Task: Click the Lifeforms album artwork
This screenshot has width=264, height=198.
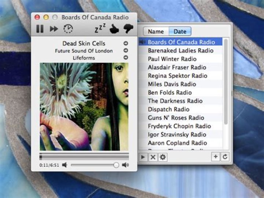Action: 84,107
